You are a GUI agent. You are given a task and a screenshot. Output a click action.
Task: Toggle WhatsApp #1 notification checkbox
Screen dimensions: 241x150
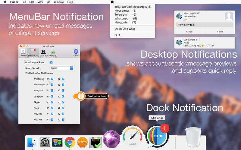pyautogui.click(x=52, y=79)
